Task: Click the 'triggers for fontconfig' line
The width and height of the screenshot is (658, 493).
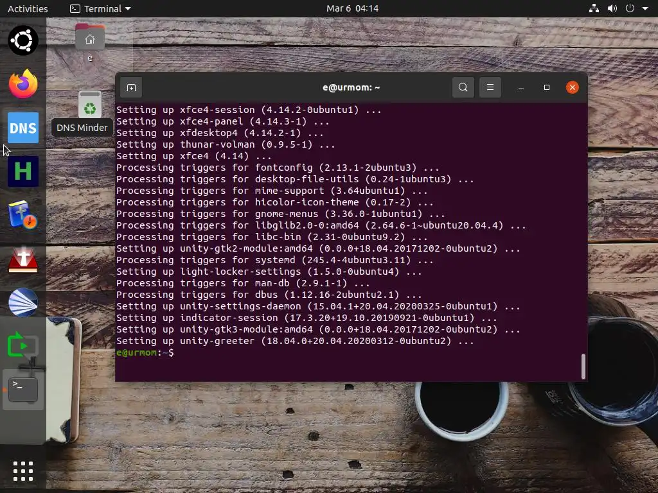Action: click(278, 168)
